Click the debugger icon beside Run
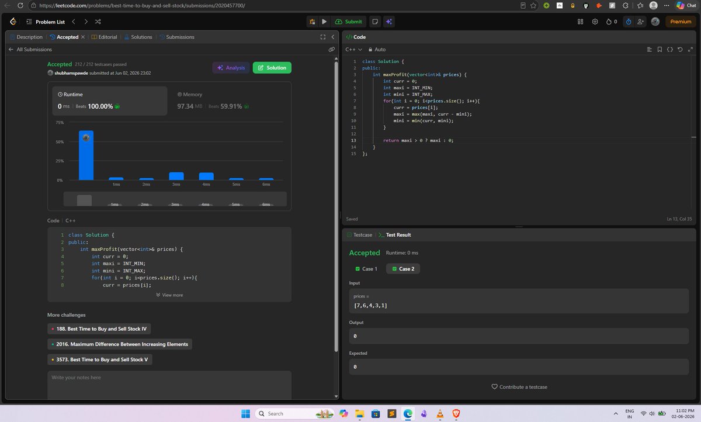The height and width of the screenshot is (422, 701). (x=313, y=22)
